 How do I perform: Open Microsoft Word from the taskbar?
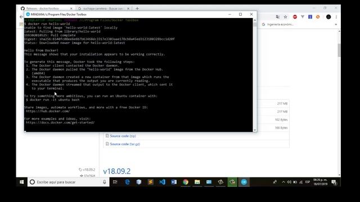(174, 182)
